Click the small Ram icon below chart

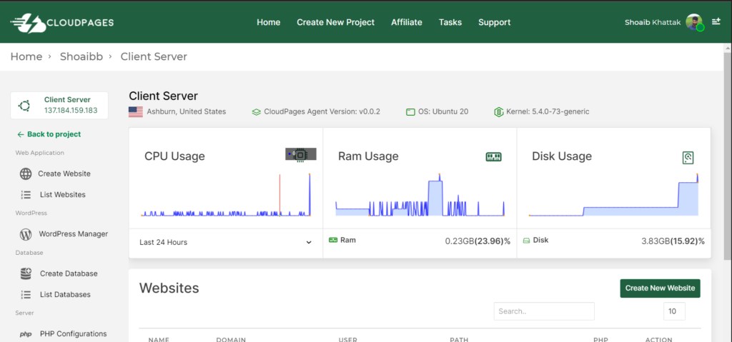[333, 241]
